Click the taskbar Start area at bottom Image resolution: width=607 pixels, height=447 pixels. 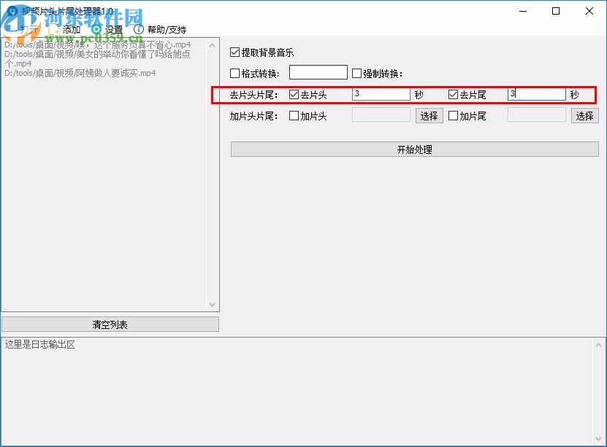pyautogui.click(x=15, y=441)
